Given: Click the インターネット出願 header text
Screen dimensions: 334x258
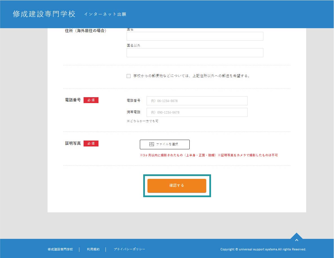Looking at the screenshot, I should coord(105,14).
